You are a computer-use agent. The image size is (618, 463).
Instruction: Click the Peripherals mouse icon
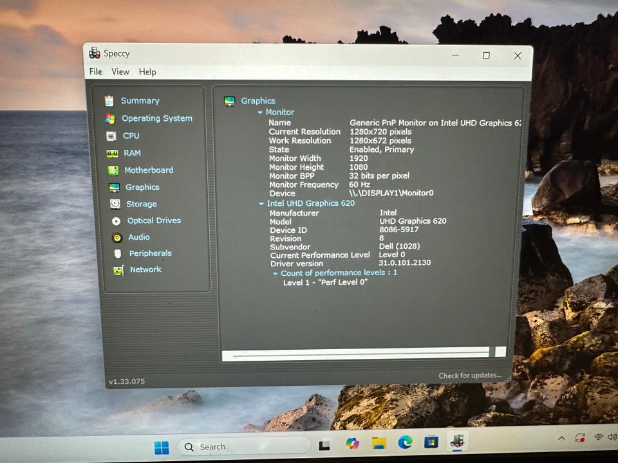point(118,253)
